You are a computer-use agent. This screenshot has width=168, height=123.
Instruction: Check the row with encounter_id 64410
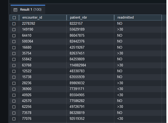[14, 36]
